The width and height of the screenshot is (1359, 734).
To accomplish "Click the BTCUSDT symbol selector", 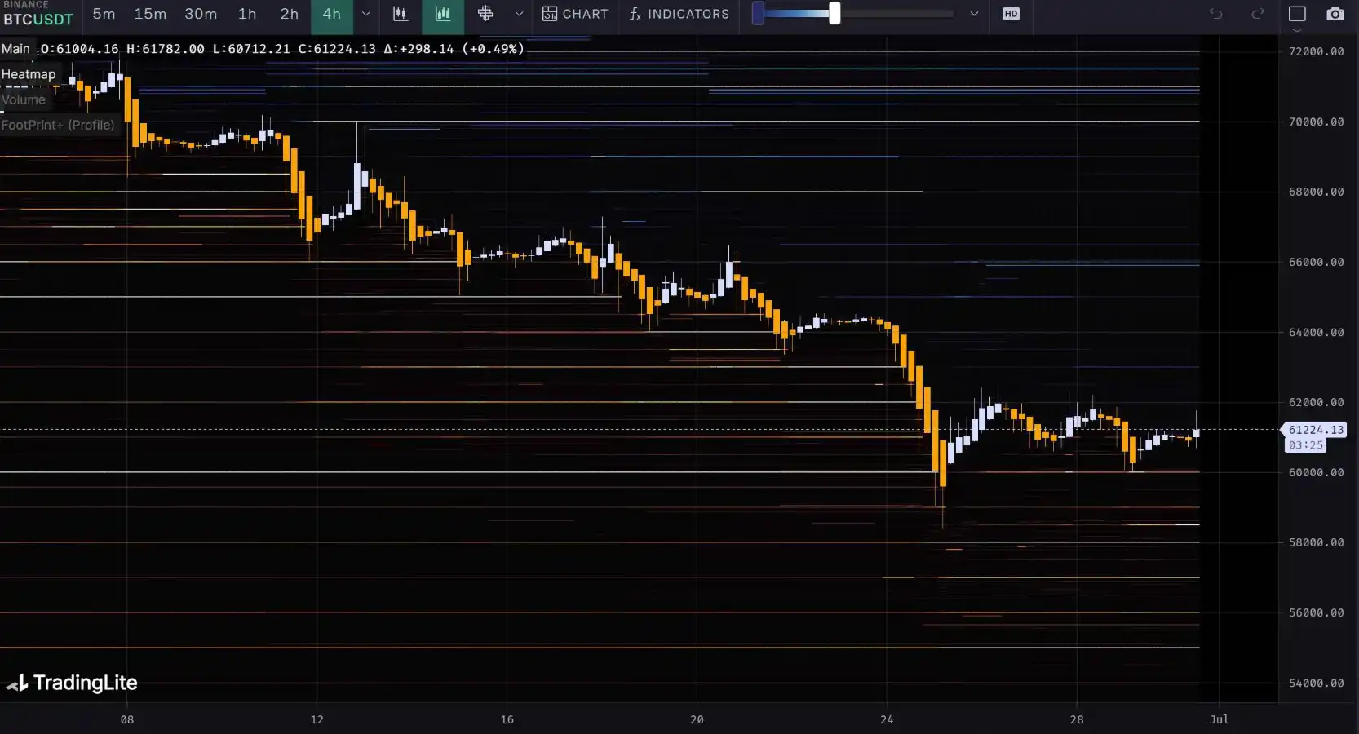I will [x=38, y=19].
